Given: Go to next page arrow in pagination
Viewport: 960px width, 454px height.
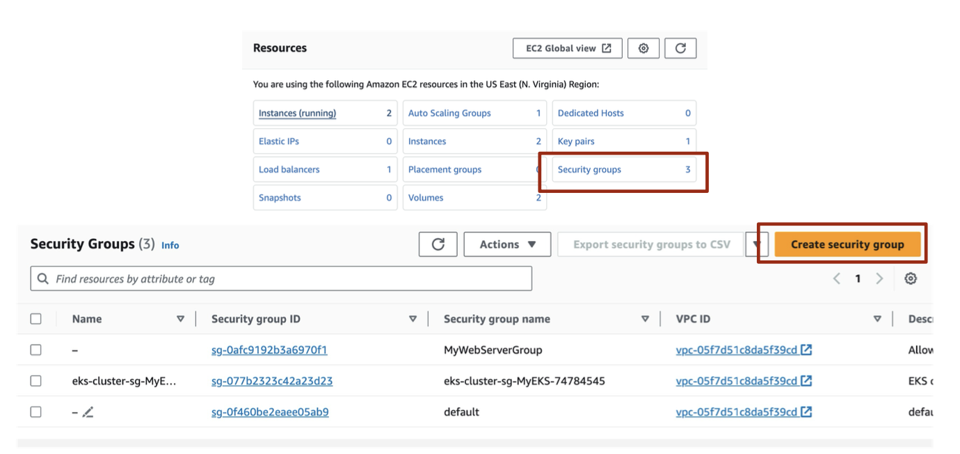Looking at the screenshot, I should pos(879,279).
